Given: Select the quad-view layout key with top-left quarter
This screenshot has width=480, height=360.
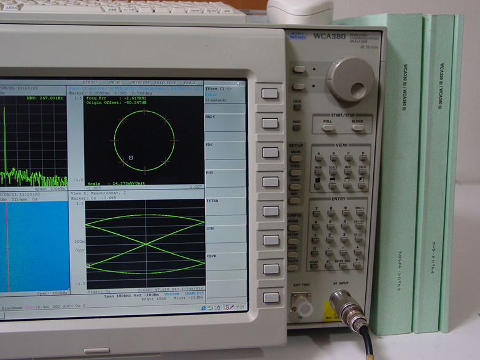Looking at the screenshot, I should point(362,185).
